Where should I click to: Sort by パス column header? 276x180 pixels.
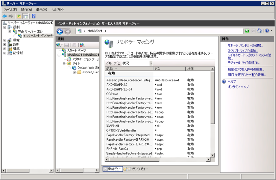coord(169,69)
